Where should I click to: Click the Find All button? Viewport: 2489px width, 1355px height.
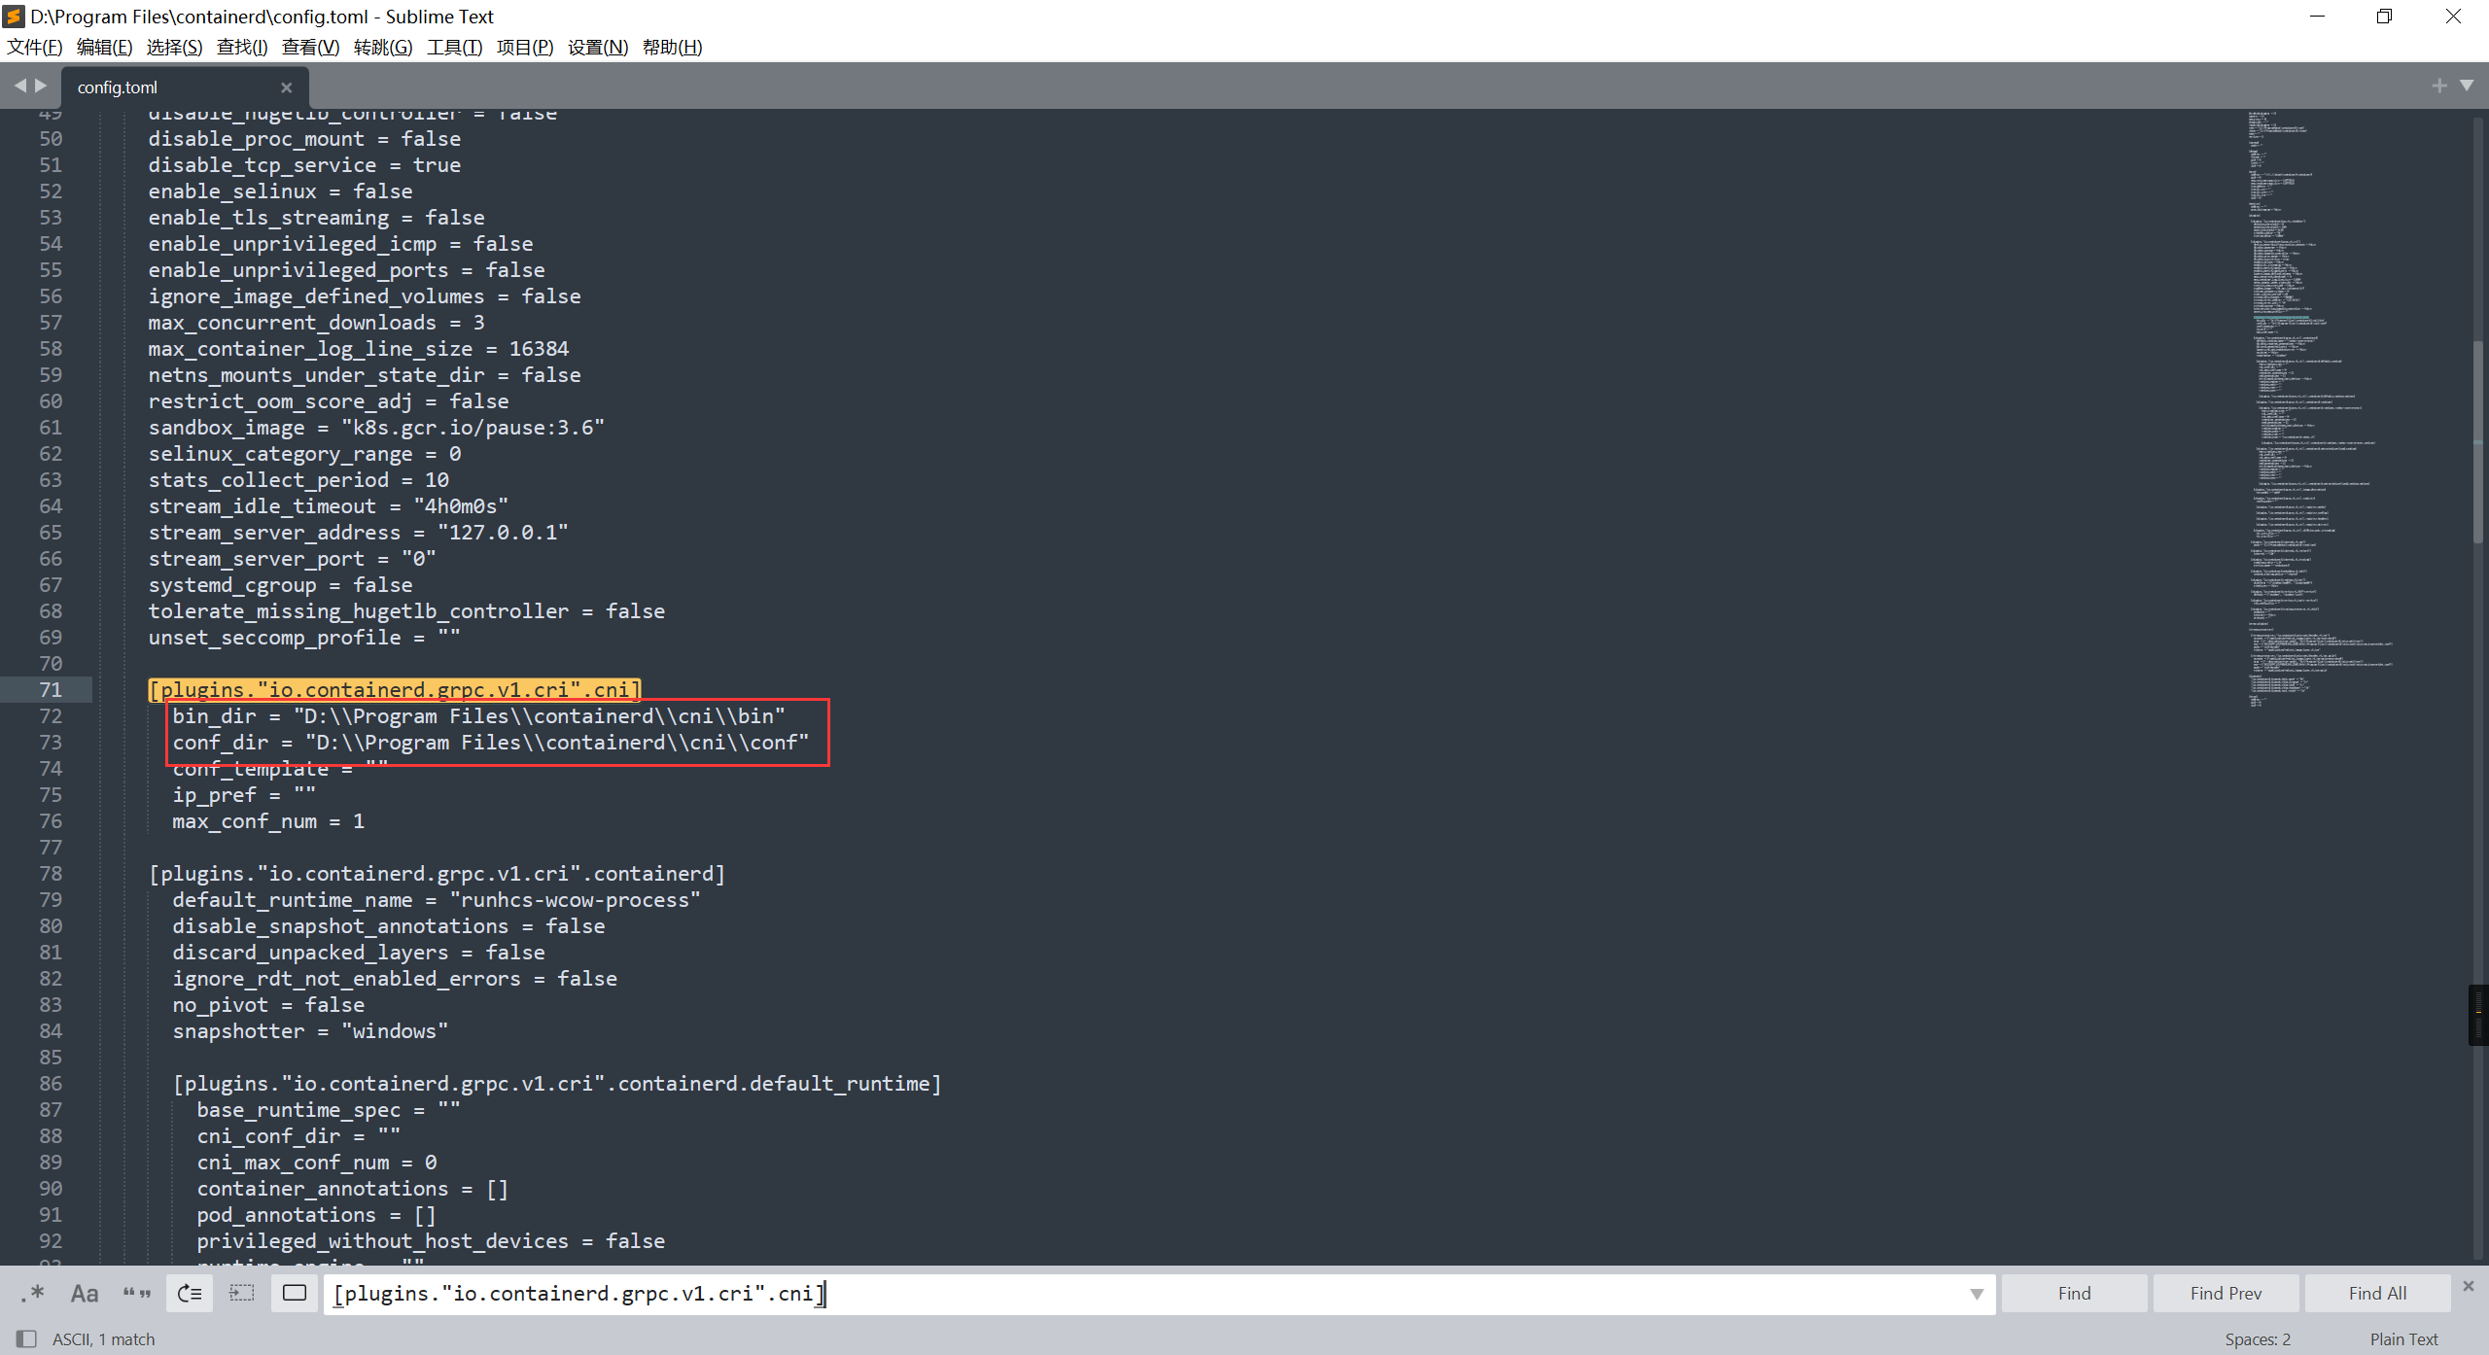click(2376, 1293)
